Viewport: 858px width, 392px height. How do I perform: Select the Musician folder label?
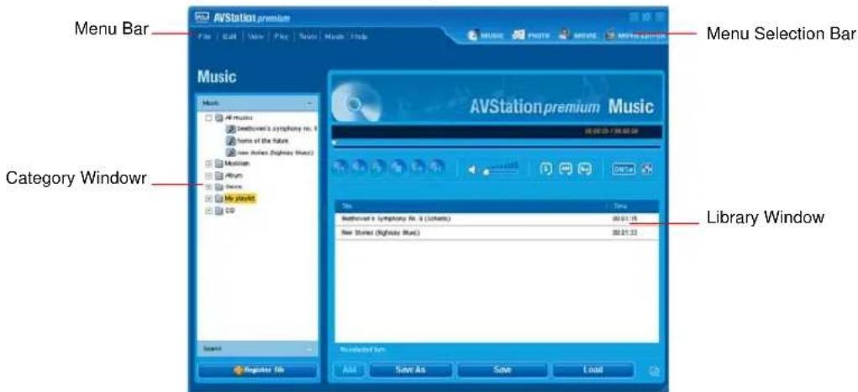pyautogui.click(x=238, y=164)
